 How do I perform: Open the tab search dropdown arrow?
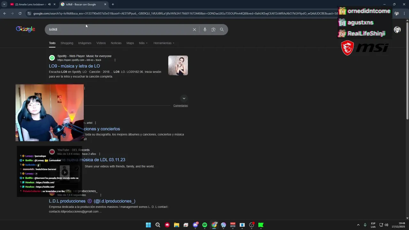point(4,4)
